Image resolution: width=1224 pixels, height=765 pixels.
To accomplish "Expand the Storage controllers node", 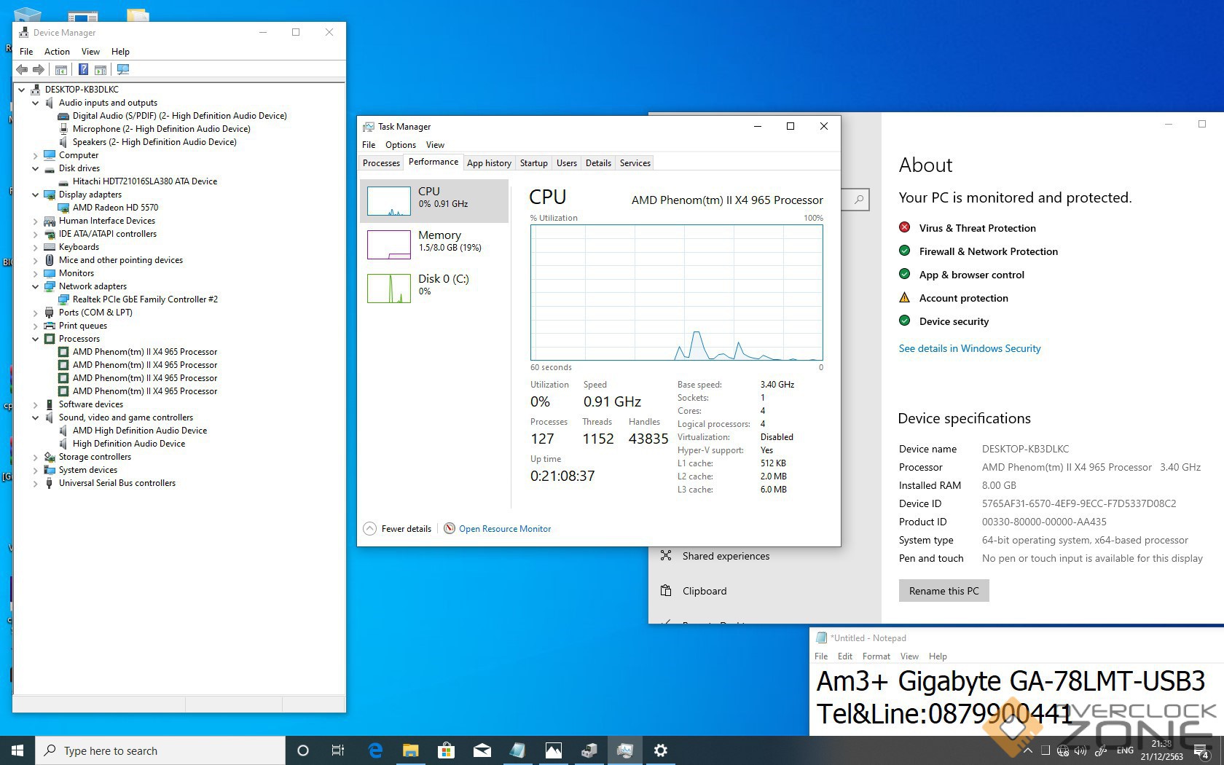I will 36,457.
